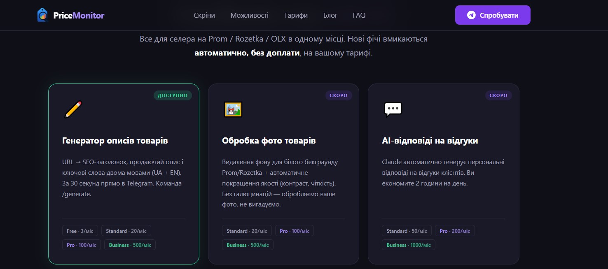Open the Блог page
608x269 pixels.
(x=330, y=15)
